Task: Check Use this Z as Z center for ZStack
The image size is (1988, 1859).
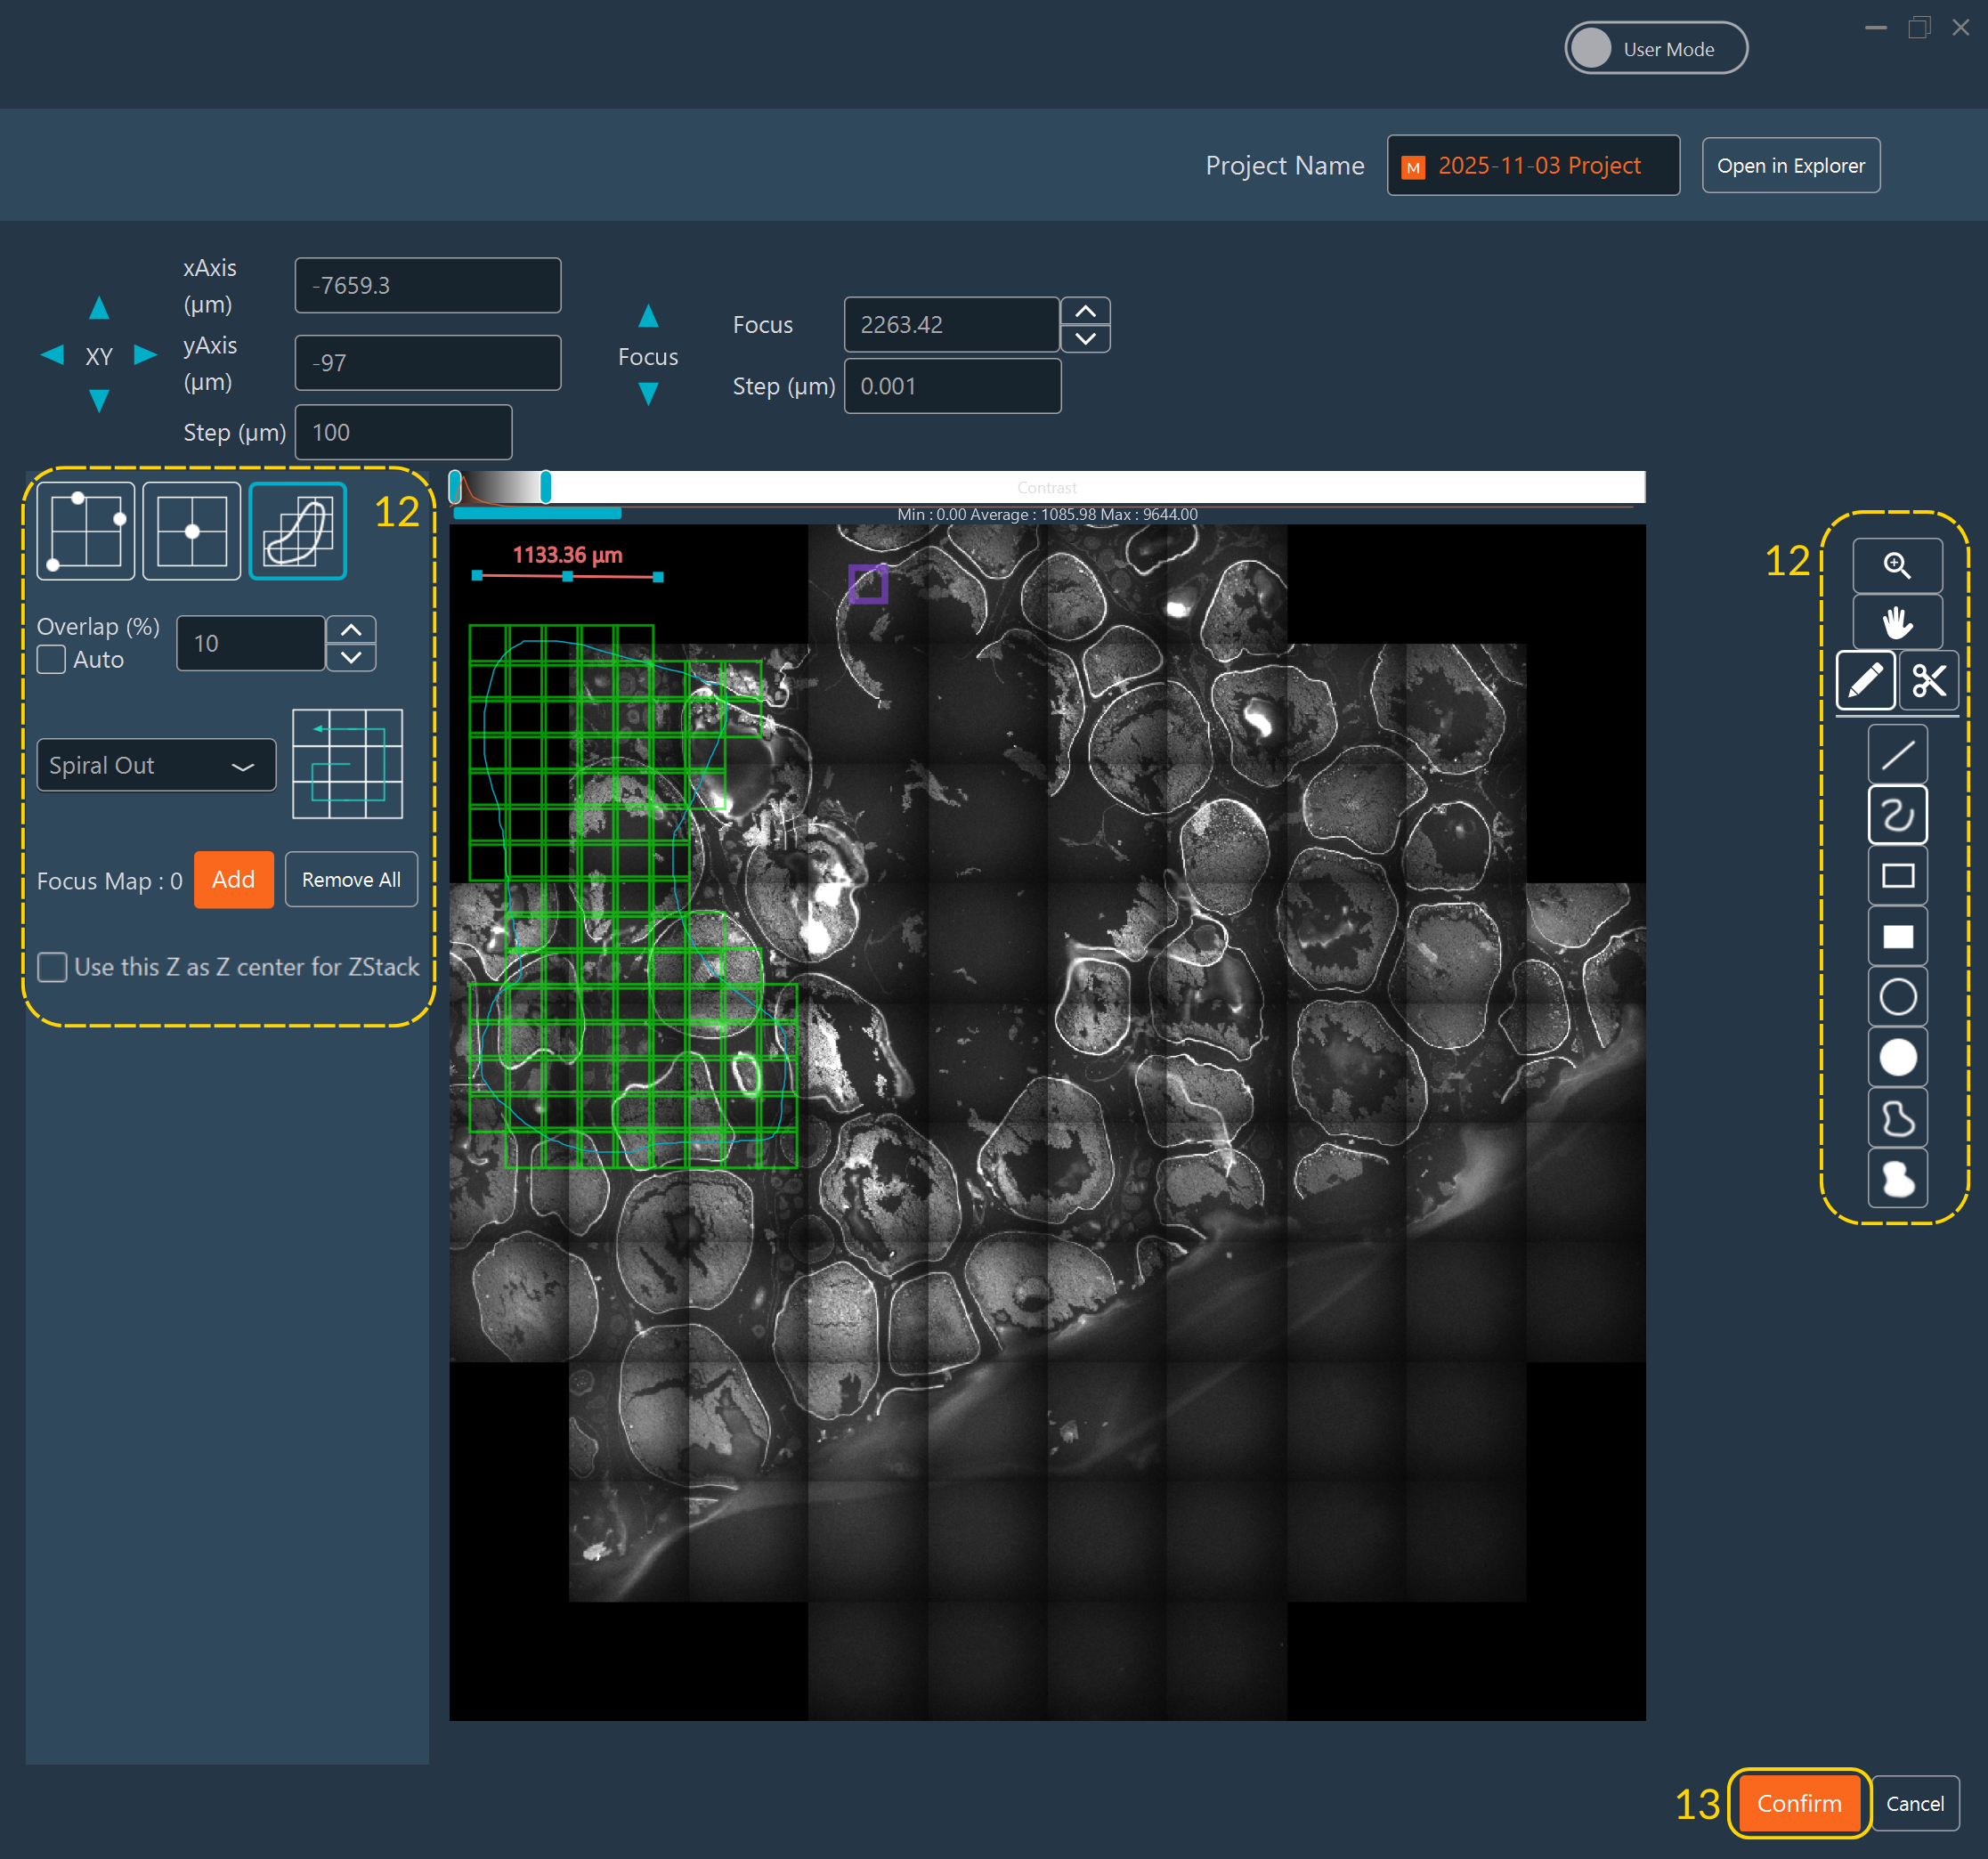Action: 52,967
